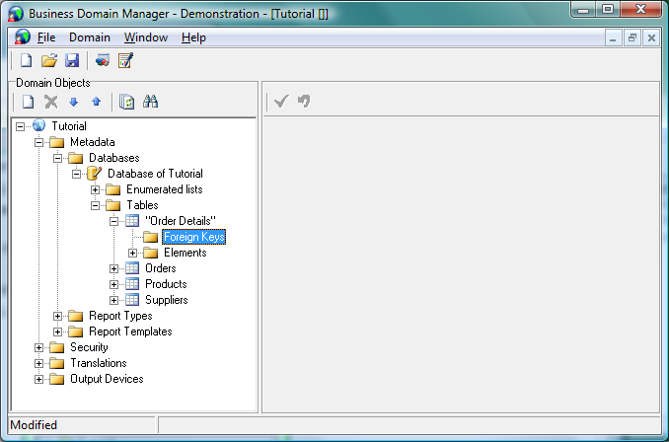Expand the Security folder node
Image resolution: width=669 pixels, height=442 pixels.
pos(39,347)
